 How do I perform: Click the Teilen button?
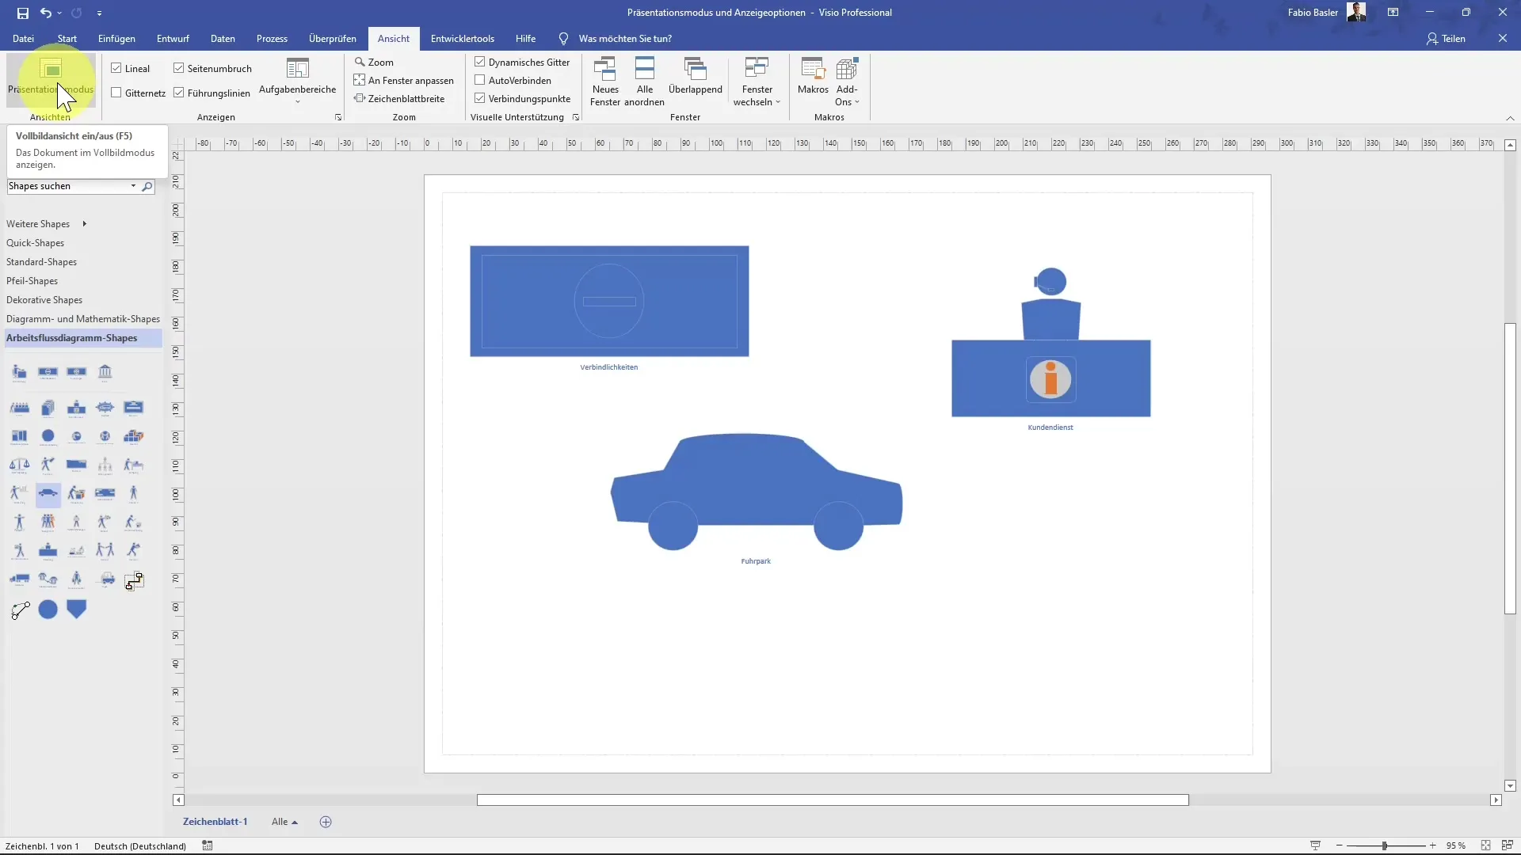coord(1446,39)
